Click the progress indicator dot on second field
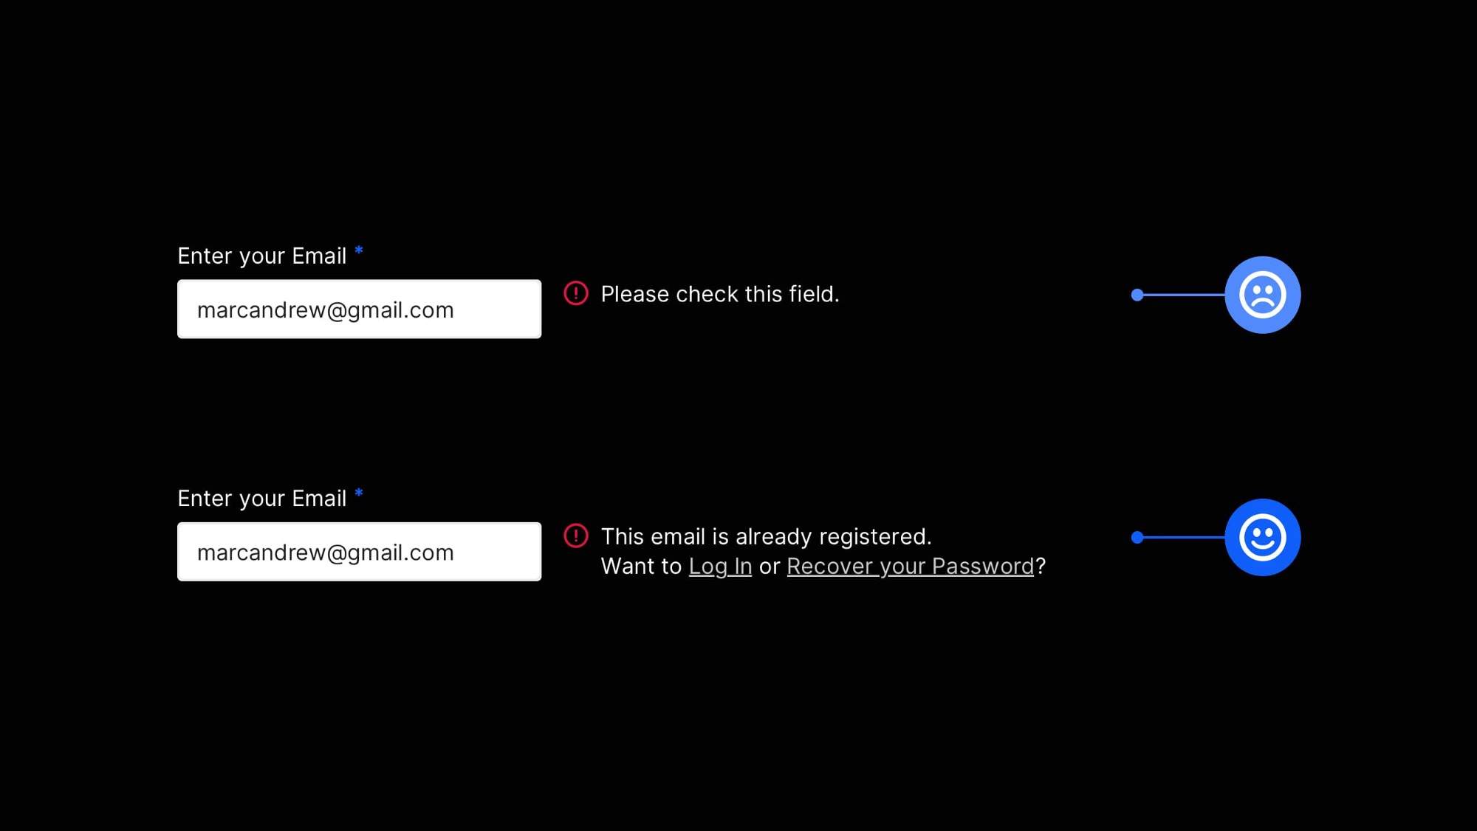 1137,537
